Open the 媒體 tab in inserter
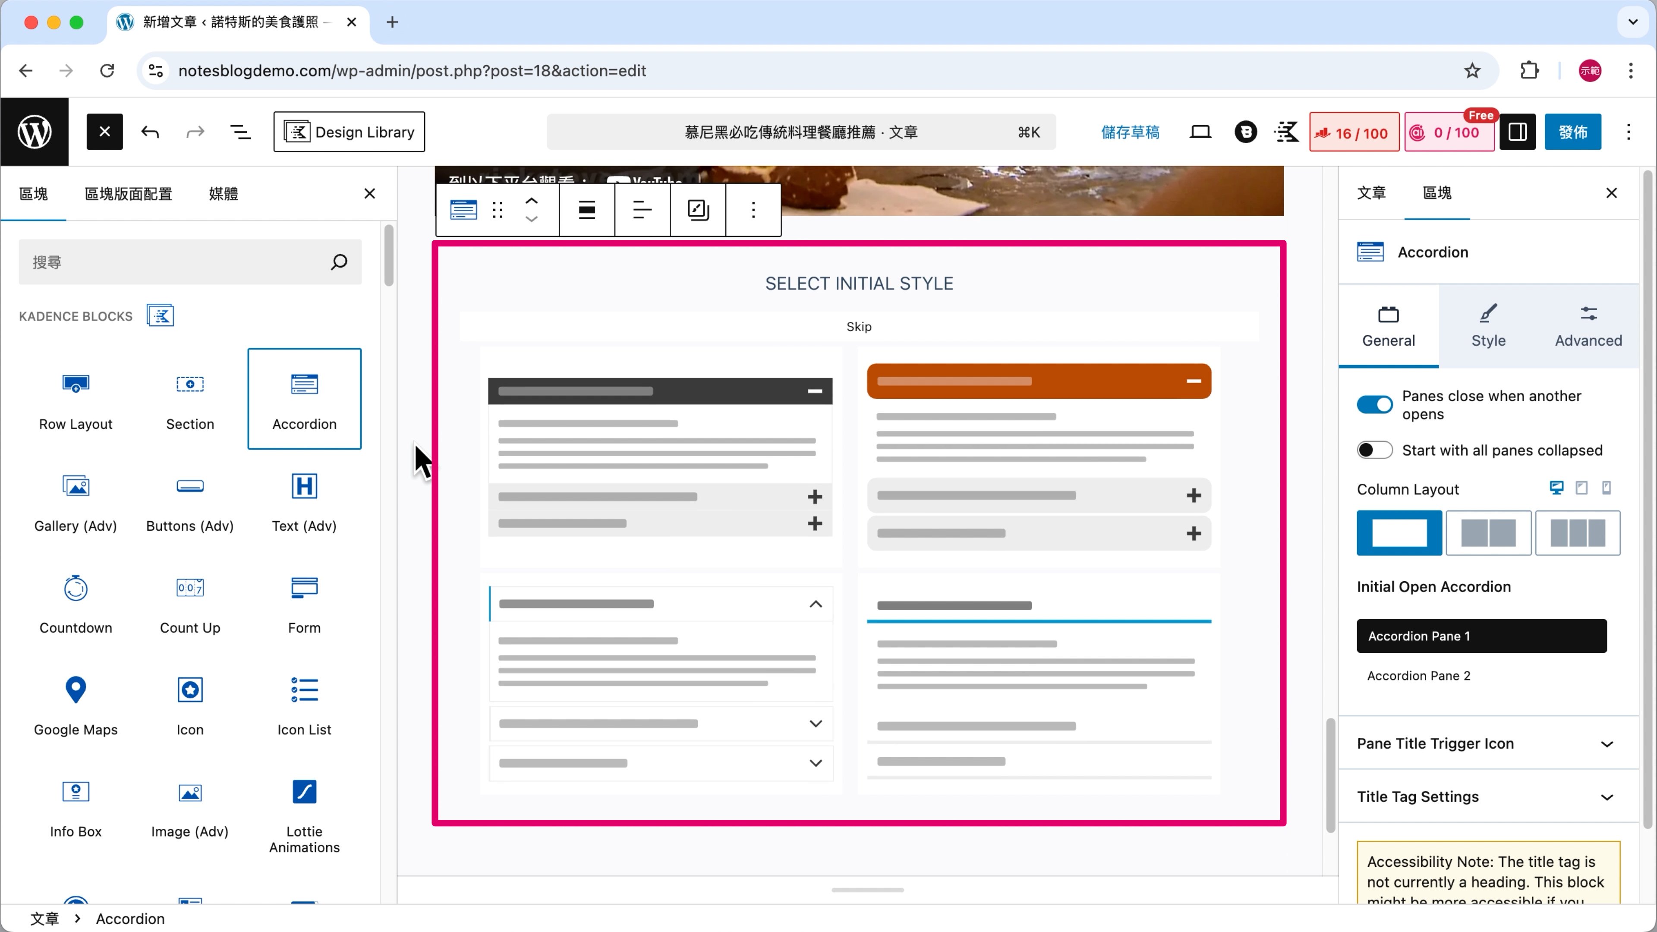 pyautogui.click(x=223, y=194)
